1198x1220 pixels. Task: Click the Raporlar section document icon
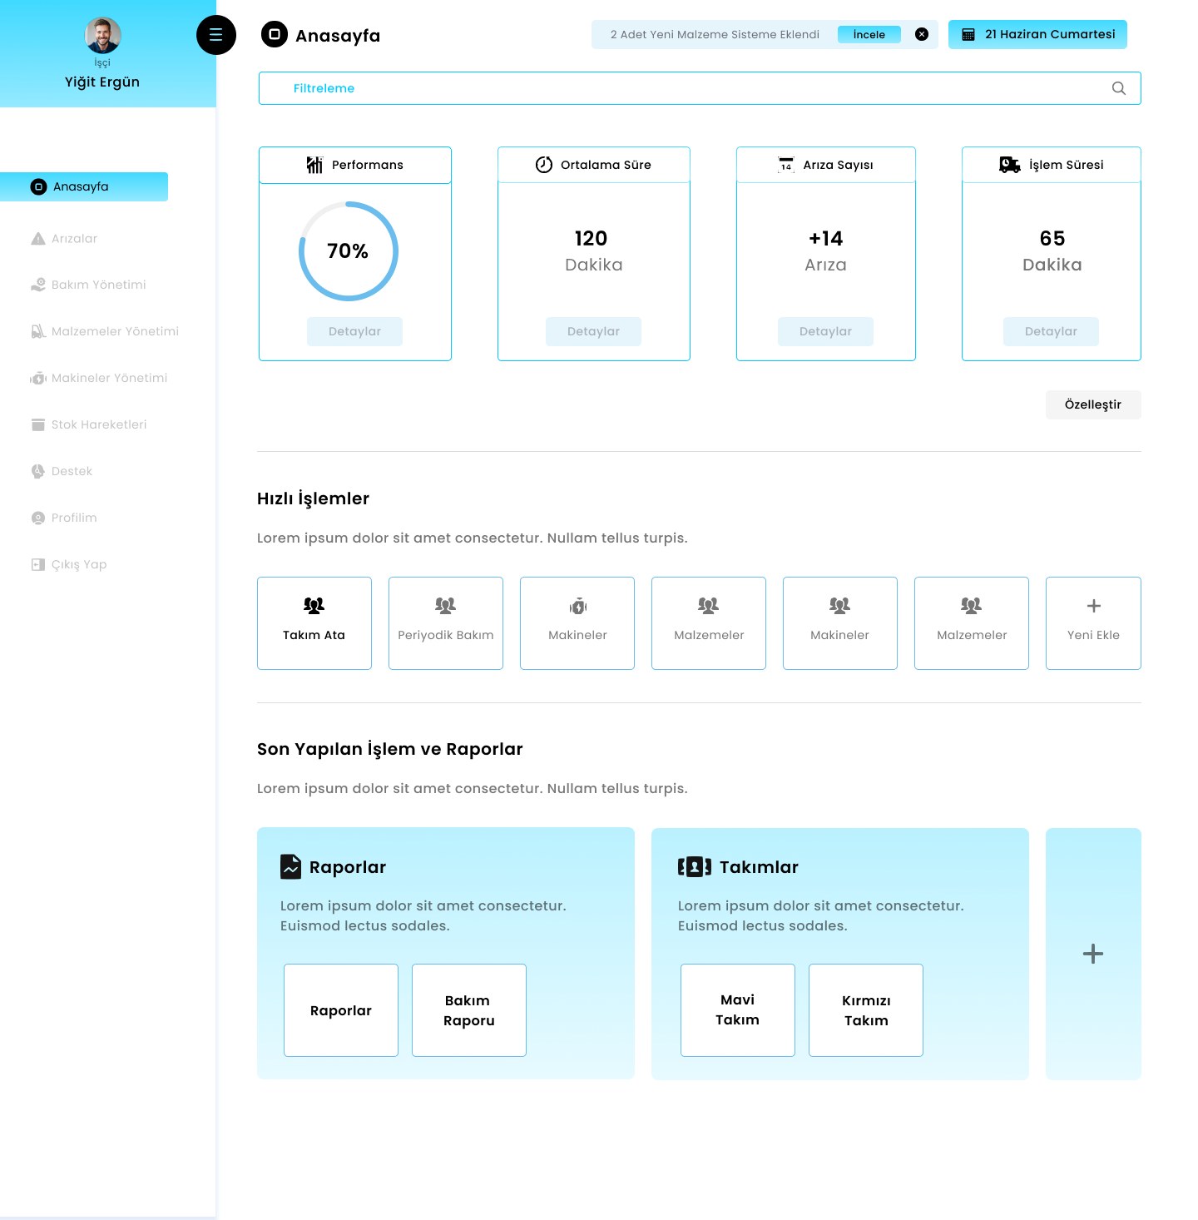tap(291, 867)
